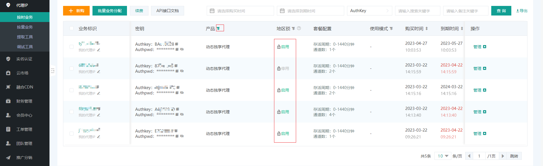Click the orange 新购 button
This screenshot has width=543, height=166.
coord(76,11)
